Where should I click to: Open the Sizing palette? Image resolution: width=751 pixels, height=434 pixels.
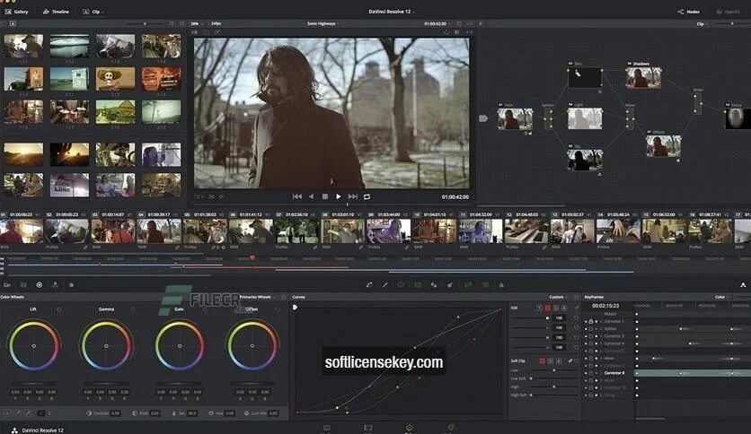point(468,285)
